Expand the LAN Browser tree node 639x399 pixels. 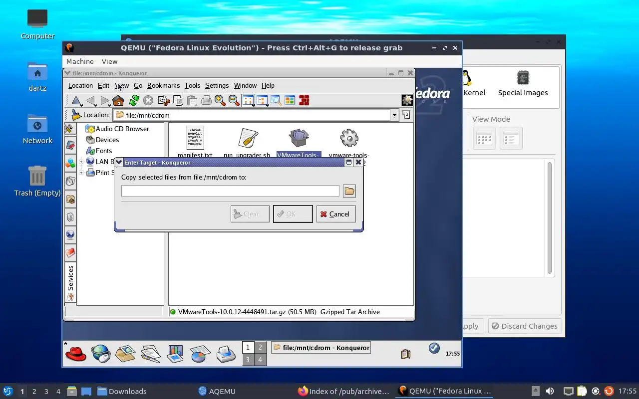coord(81,162)
